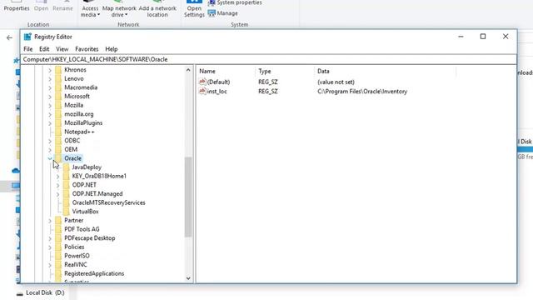The width and height of the screenshot is (533, 300).
Task: Click the tree pane scroll up arrow
Action: tap(188, 70)
